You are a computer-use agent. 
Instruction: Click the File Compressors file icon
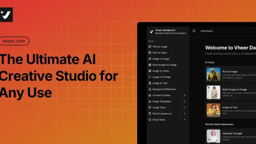150,114
